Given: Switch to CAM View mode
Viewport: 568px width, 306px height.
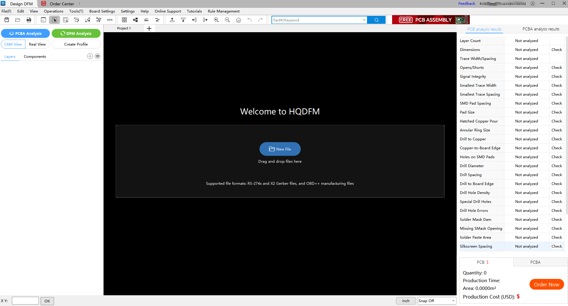Looking at the screenshot, I should pos(13,44).
